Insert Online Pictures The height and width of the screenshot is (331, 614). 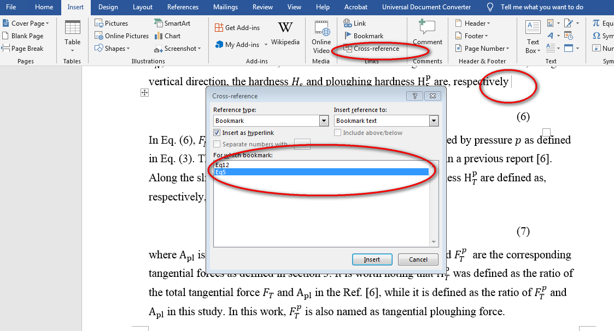coord(122,36)
